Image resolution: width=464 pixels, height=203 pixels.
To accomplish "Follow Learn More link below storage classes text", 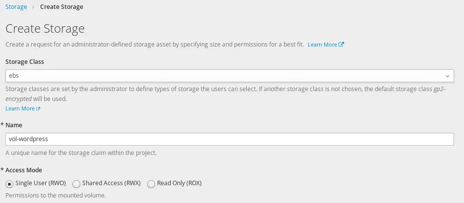I will pos(20,108).
